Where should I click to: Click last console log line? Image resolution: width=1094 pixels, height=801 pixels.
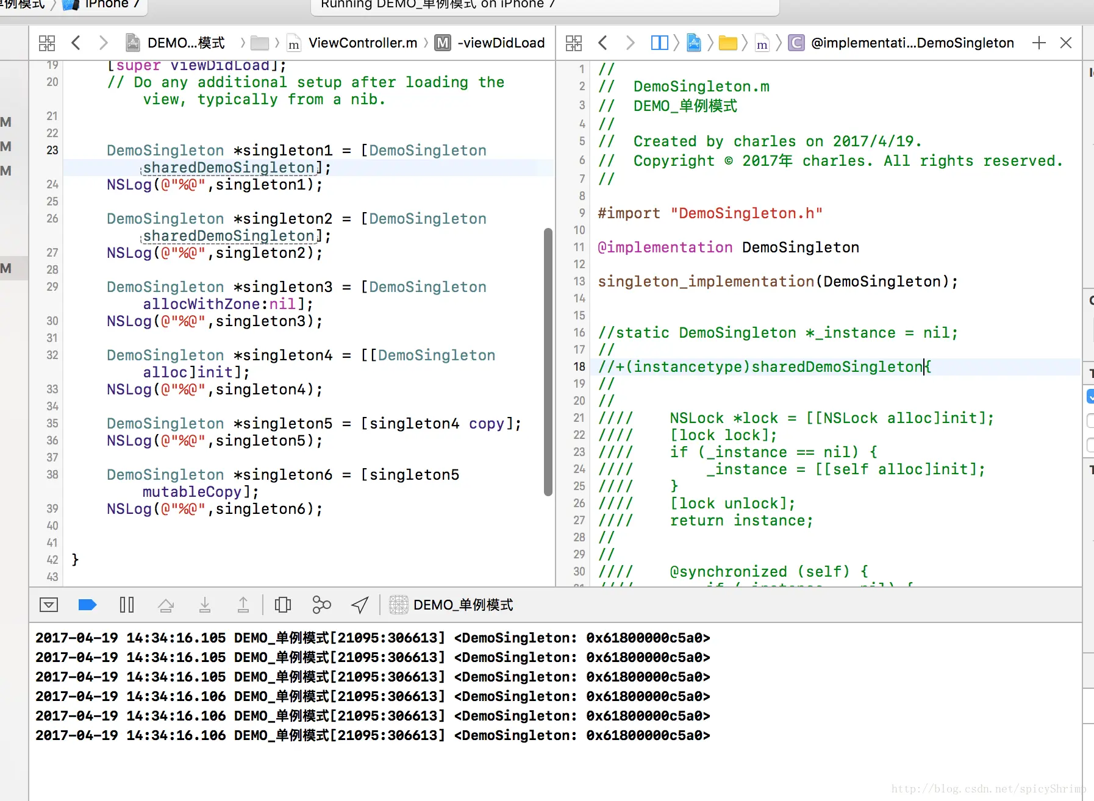click(373, 735)
